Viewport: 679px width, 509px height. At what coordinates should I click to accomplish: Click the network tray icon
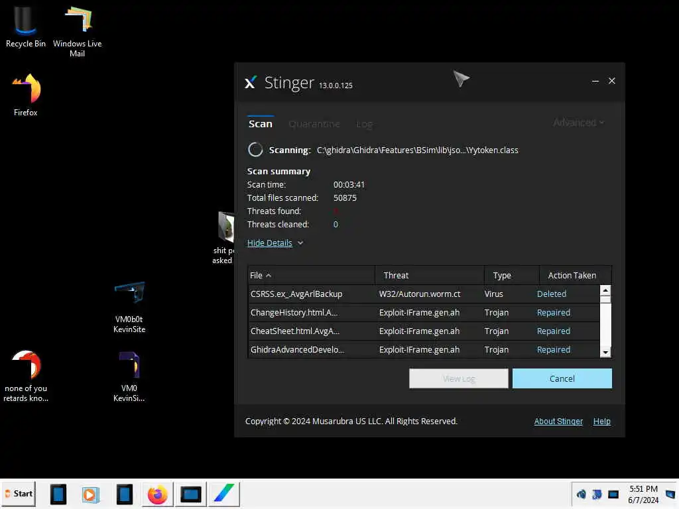pyautogui.click(x=597, y=494)
